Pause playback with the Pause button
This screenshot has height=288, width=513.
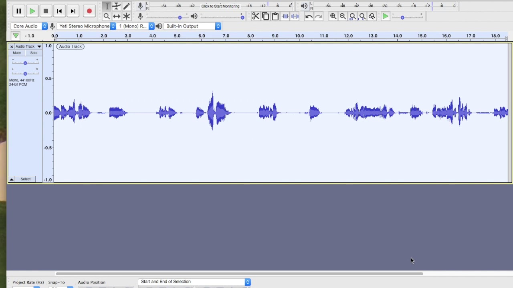tap(18, 11)
